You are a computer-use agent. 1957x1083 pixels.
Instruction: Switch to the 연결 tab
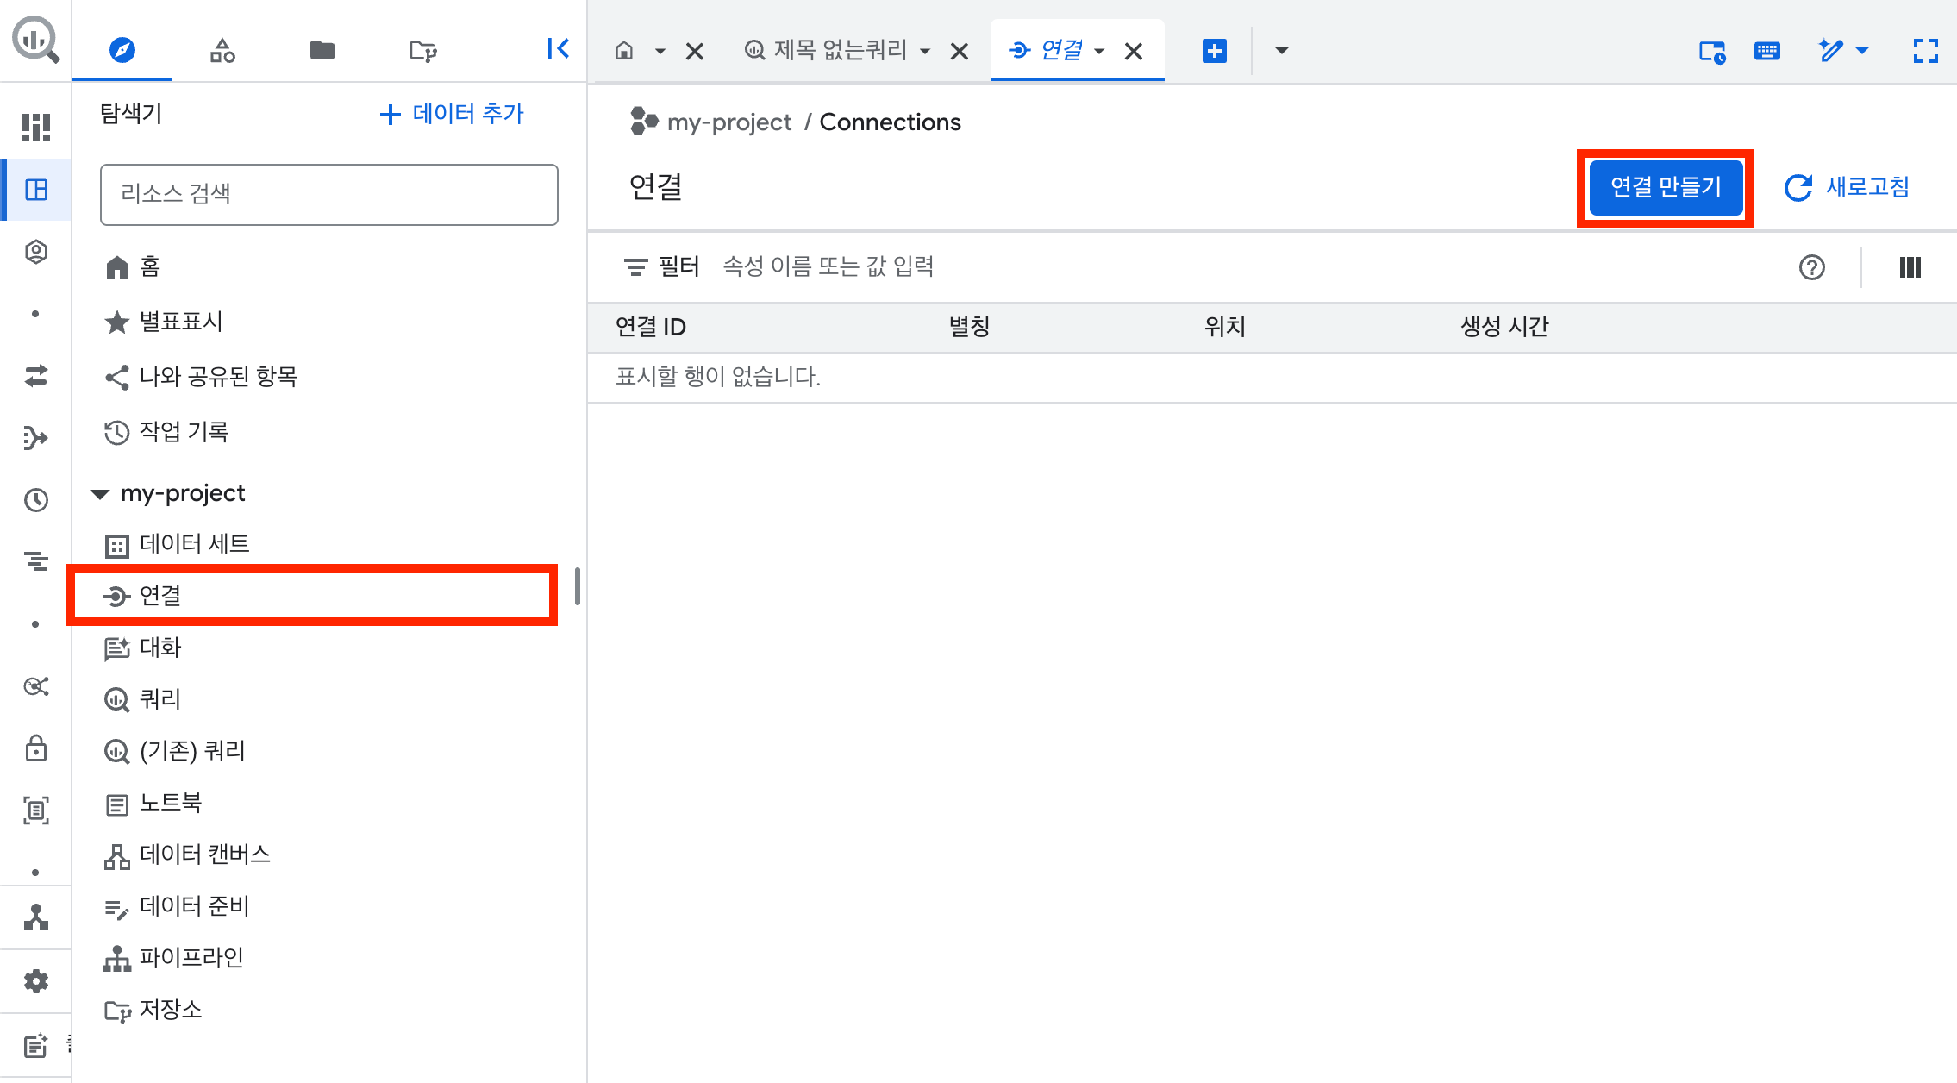click(x=1063, y=50)
